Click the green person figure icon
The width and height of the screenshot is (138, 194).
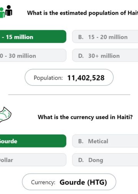coord(2,13)
